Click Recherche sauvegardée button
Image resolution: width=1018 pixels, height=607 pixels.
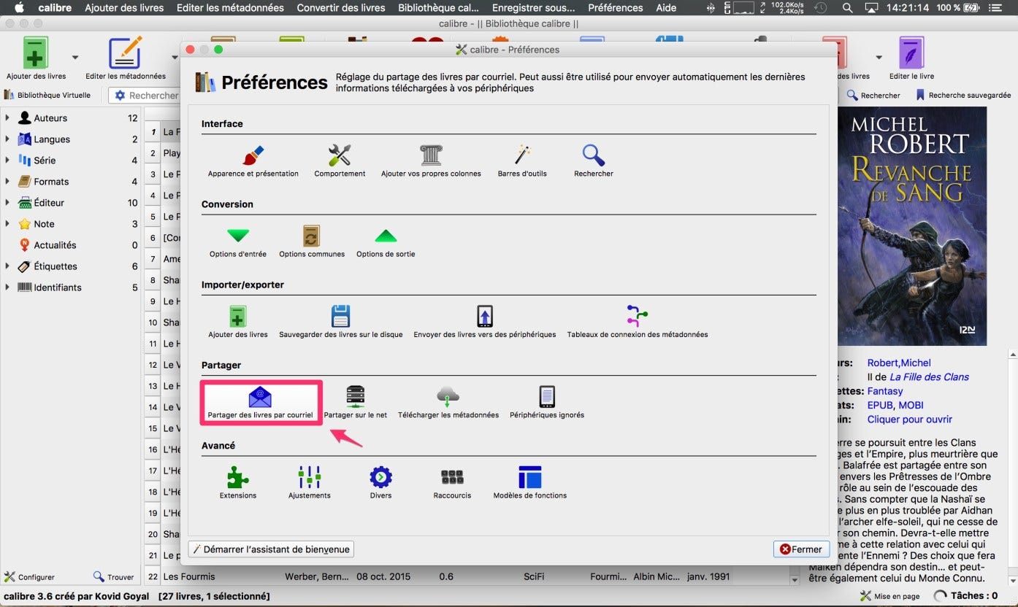click(x=963, y=95)
